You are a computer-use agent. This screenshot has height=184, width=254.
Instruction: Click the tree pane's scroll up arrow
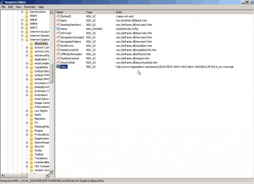click(x=51, y=12)
